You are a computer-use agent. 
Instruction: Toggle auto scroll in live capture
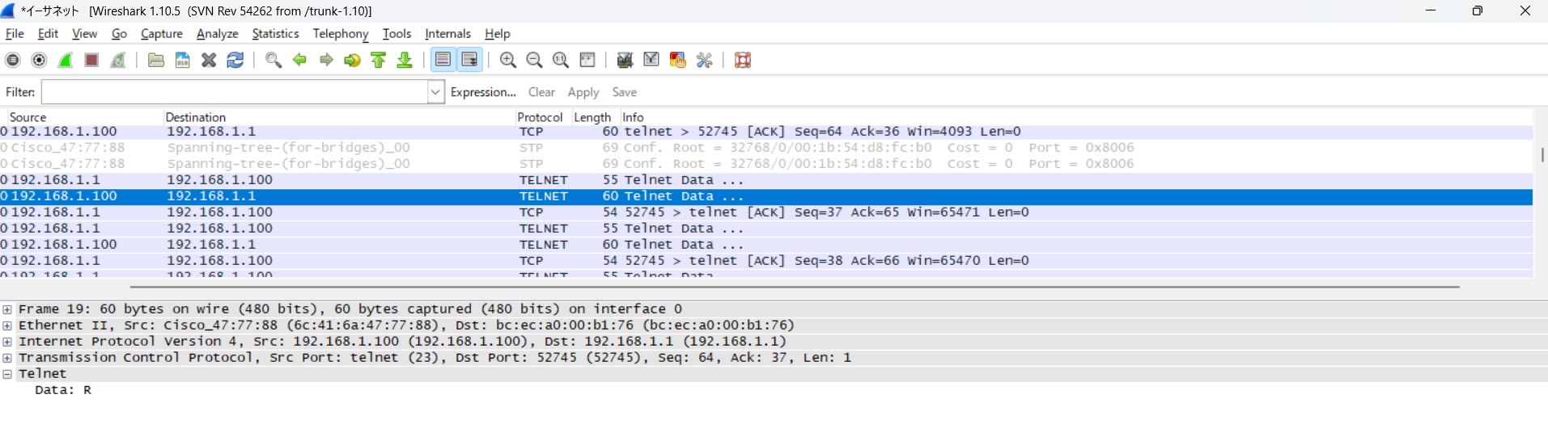[469, 61]
